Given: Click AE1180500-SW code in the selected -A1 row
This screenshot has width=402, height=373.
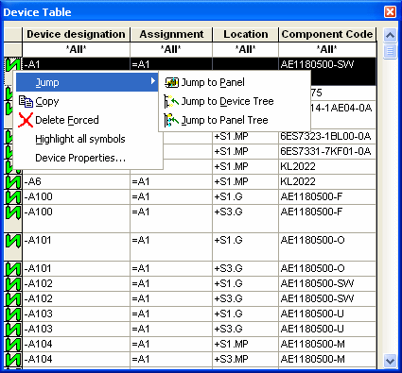Looking at the screenshot, I should click(317, 65).
